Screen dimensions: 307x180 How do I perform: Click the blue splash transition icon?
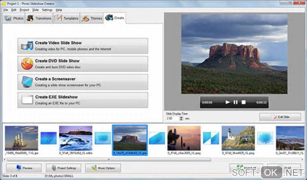(x=265, y=138)
